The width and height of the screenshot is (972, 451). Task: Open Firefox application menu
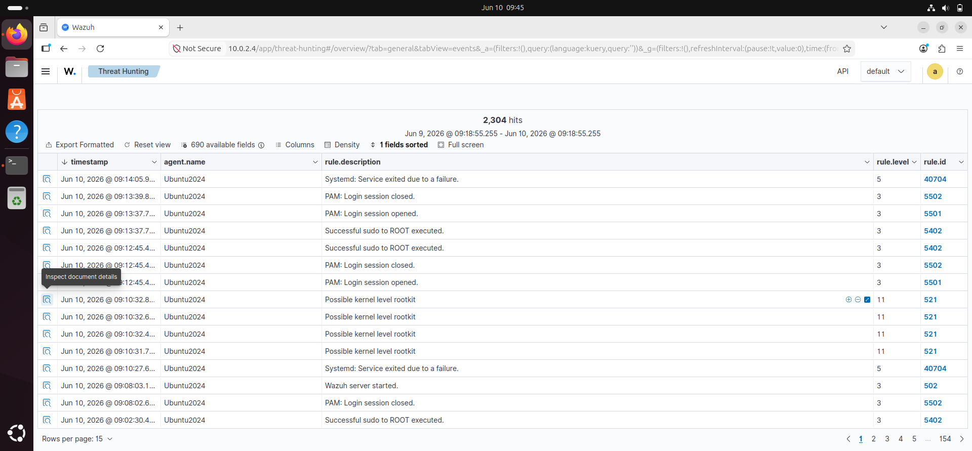959,49
